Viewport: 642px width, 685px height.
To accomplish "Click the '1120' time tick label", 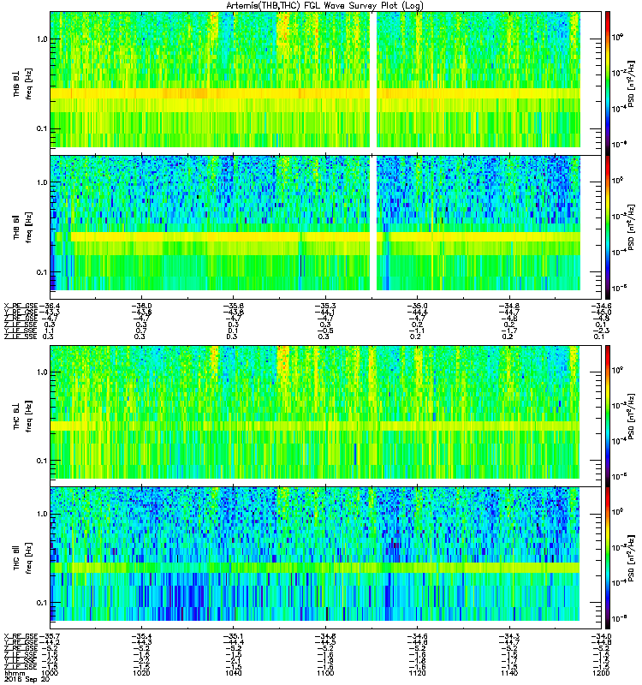I will coord(417,673).
